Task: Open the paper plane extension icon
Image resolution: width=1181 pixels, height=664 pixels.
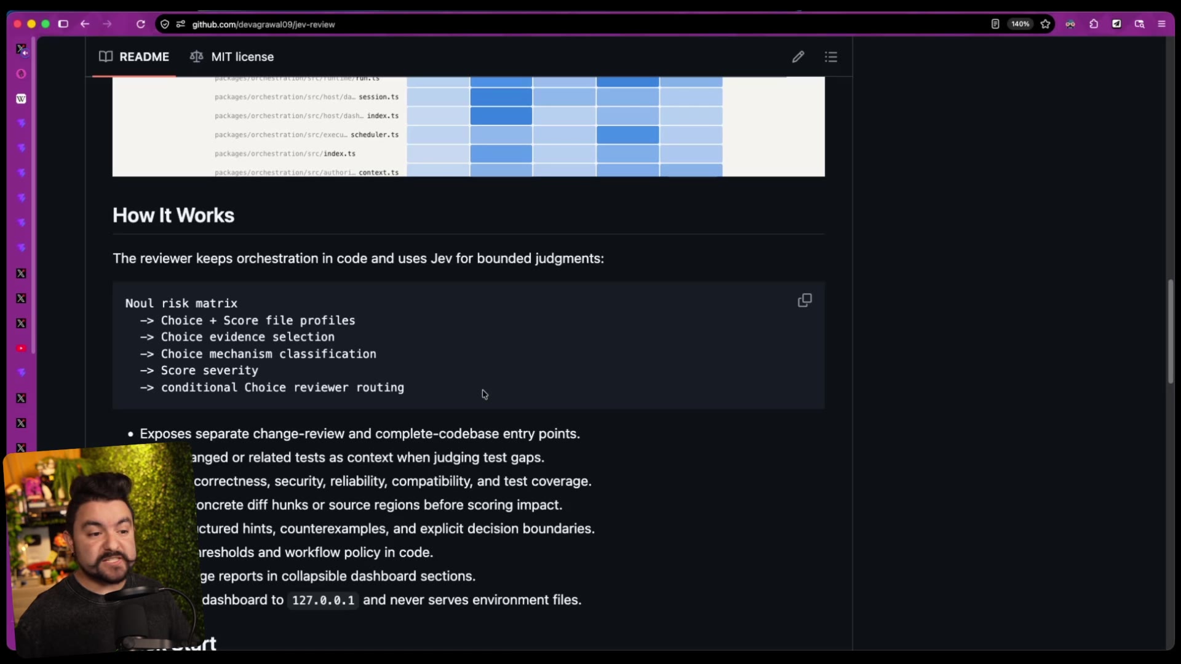Action: point(1116,24)
